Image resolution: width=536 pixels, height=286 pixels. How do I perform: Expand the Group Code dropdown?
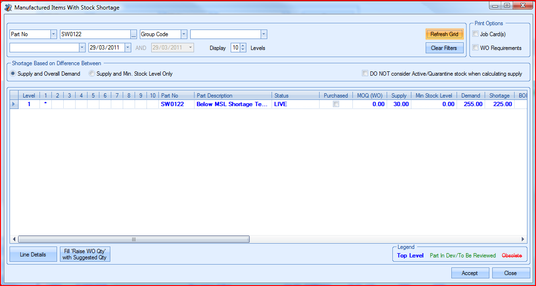tap(184, 34)
